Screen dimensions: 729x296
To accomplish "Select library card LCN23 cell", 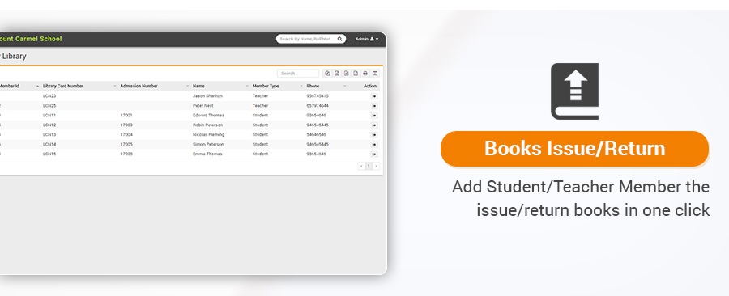I will coord(49,96).
